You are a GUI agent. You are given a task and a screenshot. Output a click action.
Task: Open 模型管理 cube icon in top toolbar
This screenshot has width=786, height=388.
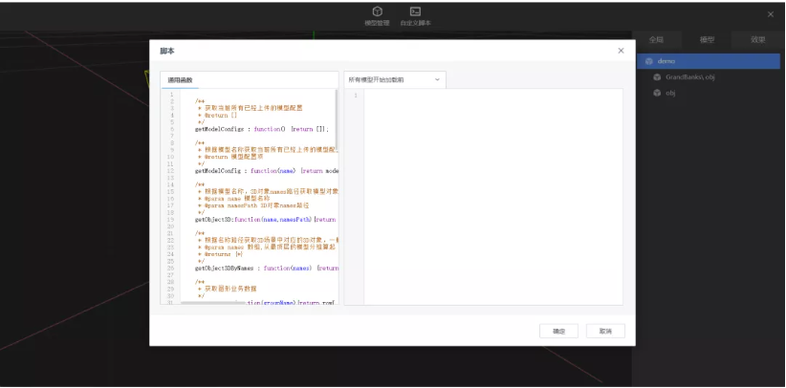377,11
